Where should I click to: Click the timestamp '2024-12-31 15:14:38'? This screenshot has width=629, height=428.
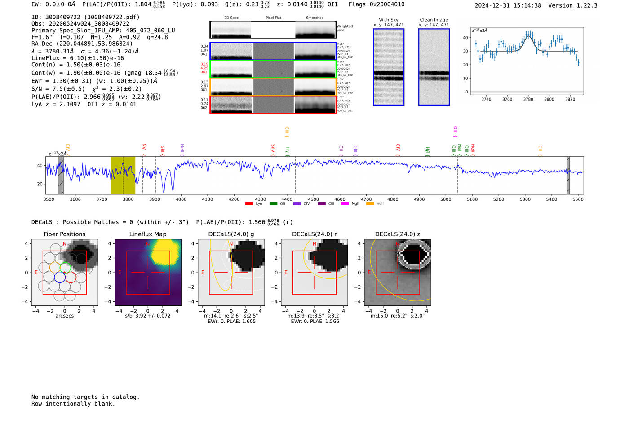508,5
